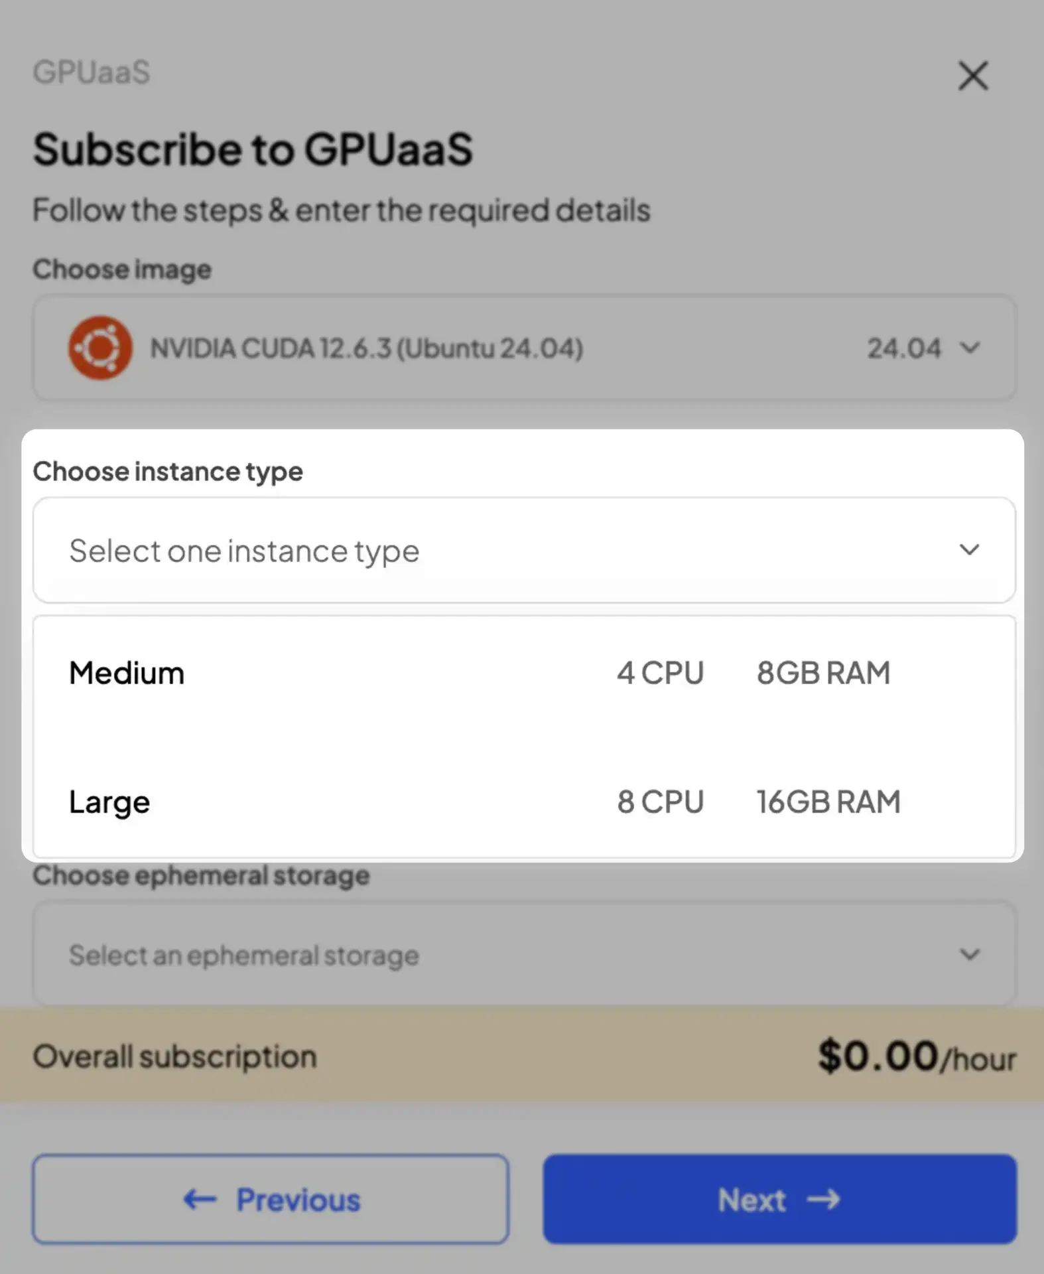This screenshot has width=1044, height=1274.
Task: Click the GPUaaS label at the top
Action: (x=92, y=73)
